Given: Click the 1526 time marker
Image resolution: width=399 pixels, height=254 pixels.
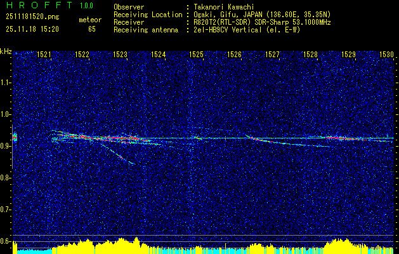Looking at the screenshot, I should (x=234, y=54).
